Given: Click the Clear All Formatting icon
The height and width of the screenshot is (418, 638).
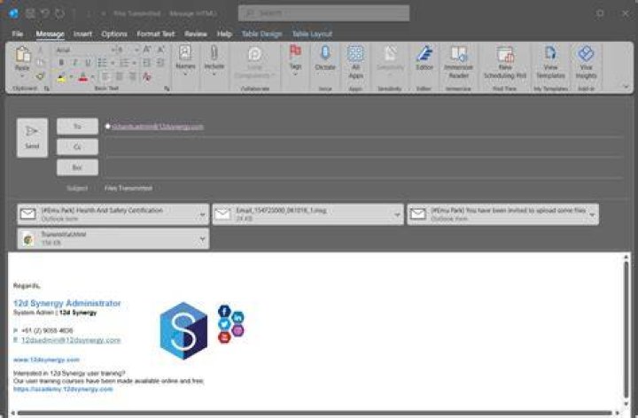Looking at the screenshot, I should tap(146, 76).
